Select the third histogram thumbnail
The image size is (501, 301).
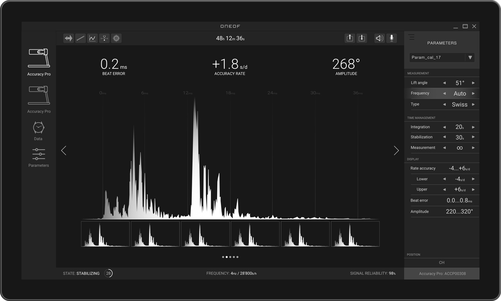[205, 234]
